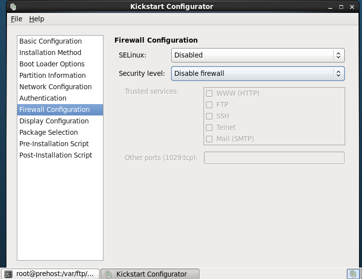Click the Security level label
This screenshot has height=279, width=362.
[x=142, y=73]
